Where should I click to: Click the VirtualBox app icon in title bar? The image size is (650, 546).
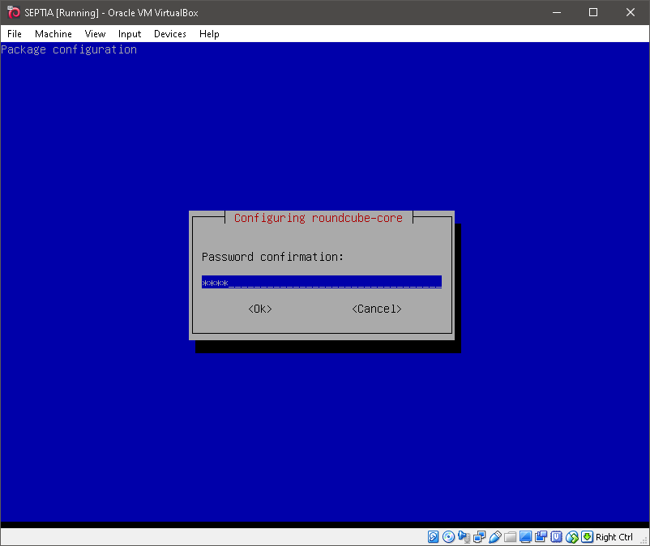tap(14, 12)
